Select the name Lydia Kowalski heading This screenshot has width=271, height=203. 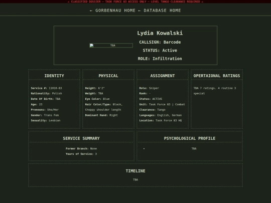click(x=160, y=33)
